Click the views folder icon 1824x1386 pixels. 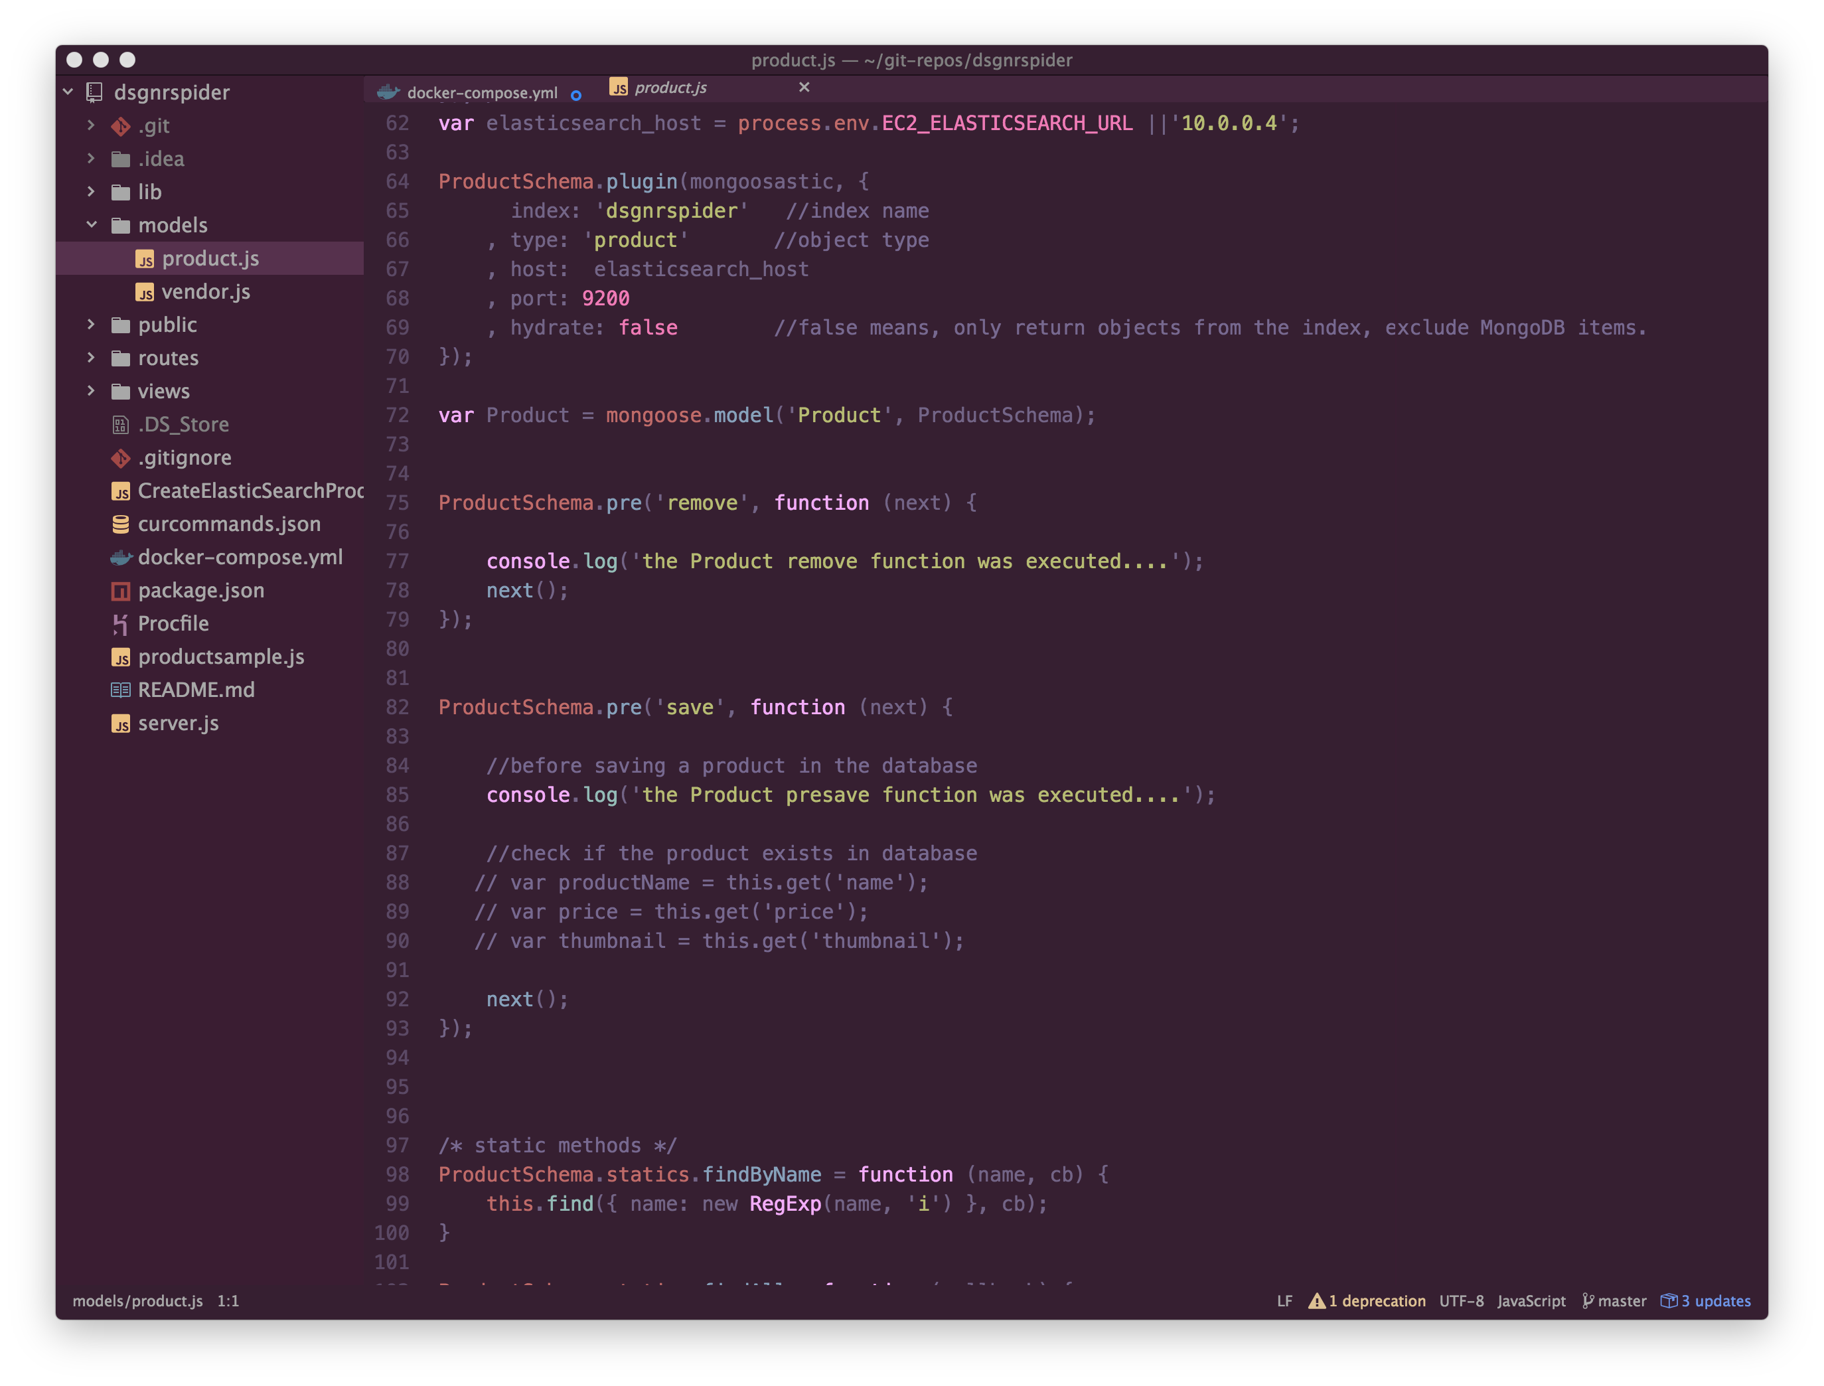pyautogui.click(x=120, y=391)
